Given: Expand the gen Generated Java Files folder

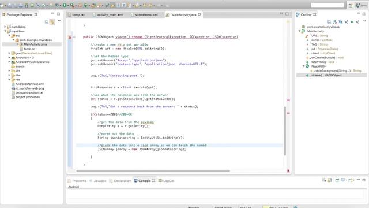Looking at the screenshot, I should pos(9,53).
